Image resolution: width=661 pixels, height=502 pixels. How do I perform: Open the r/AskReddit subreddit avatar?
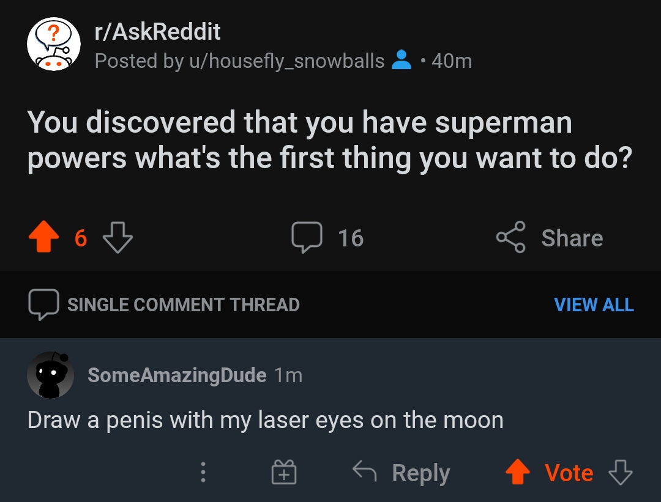[x=53, y=45]
